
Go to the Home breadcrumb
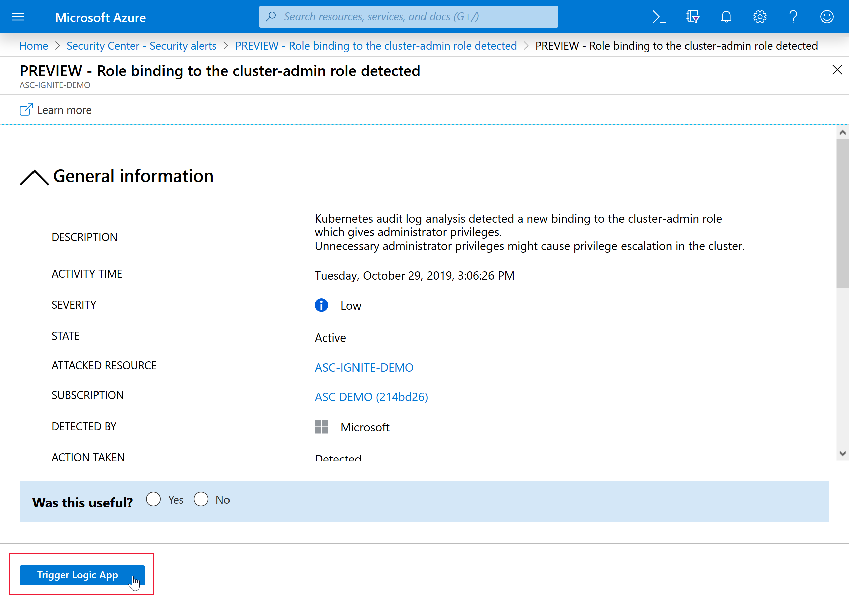[x=33, y=46]
